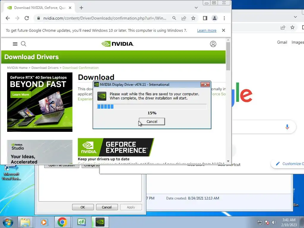Share icon in background Chrome window

point(283,28)
